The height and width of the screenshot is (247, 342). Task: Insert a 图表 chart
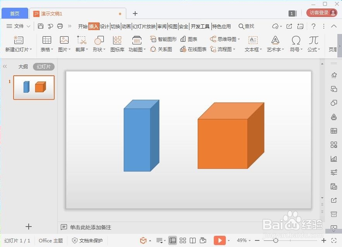[189, 39]
